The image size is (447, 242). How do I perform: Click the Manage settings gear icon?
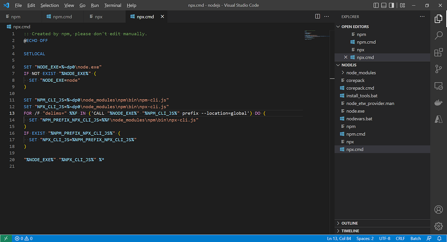point(438,226)
